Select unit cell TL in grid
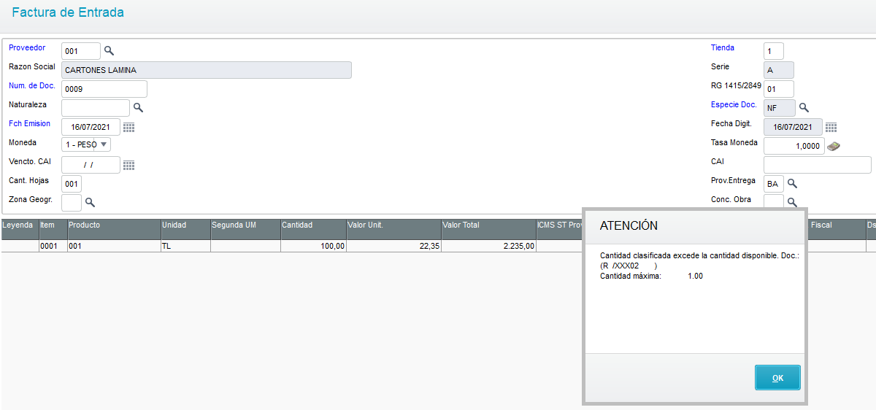Image resolution: width=876 pixels, height=410 pixels. pyautogui.click(x=185, y=247)
